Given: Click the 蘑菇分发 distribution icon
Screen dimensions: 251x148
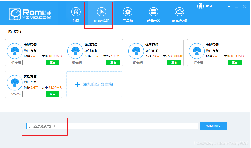Looking at the screenshot, I should (x=154, y=11).
